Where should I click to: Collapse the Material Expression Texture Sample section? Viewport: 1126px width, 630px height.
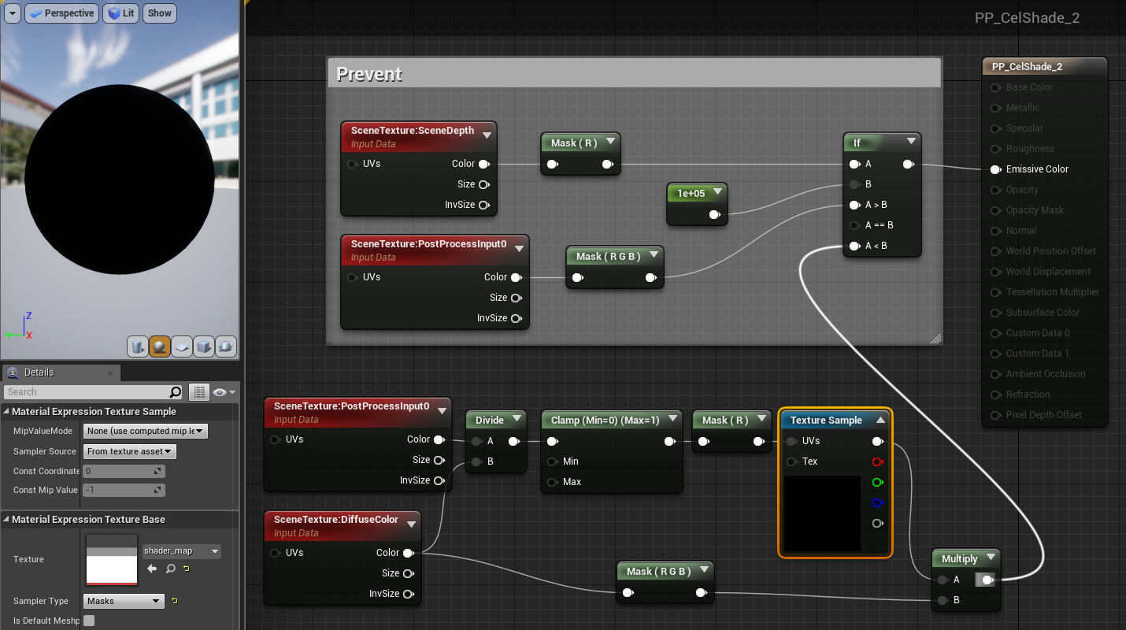pos(6,412)
